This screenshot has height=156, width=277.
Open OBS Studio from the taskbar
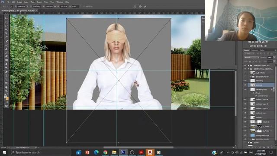[x=132, y=152]
